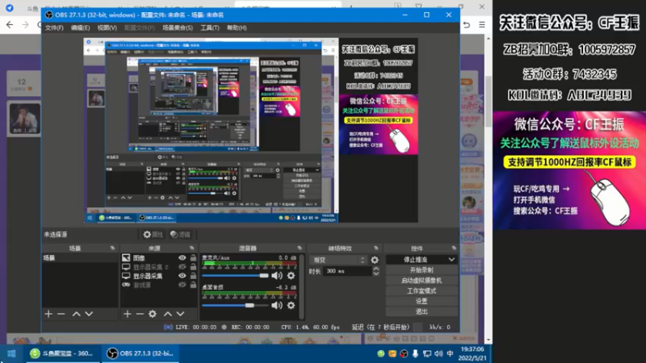The height and width of the screenshot is (363, 646).
Task: Open the 文件(F) menu in OBS
Action: [54, 27]
